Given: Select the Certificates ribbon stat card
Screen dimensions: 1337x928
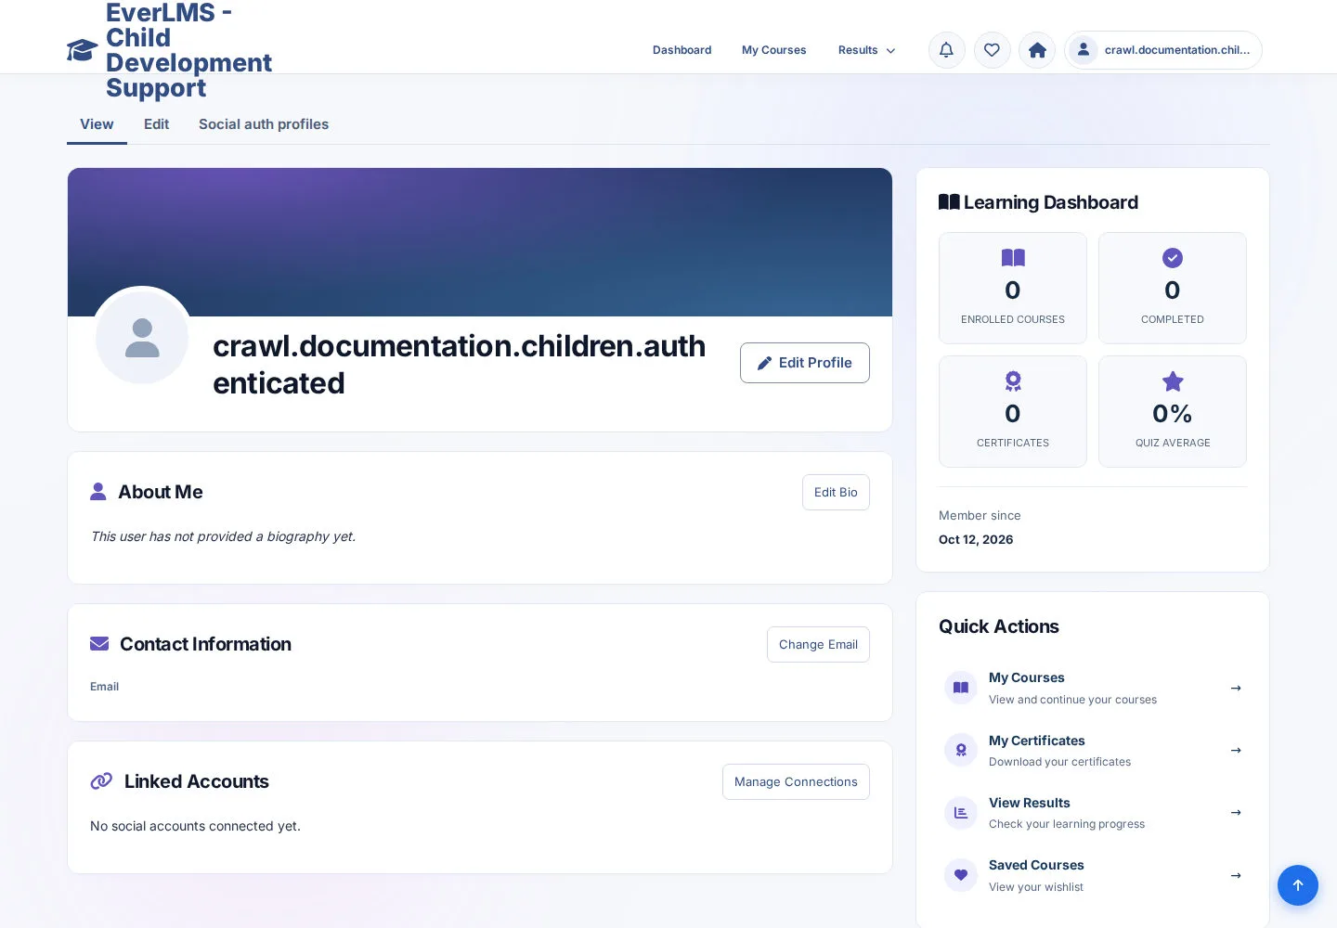Looking at the screenshot, I should [1013, 412].
